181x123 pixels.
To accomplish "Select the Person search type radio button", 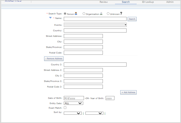I will (65, 14).
